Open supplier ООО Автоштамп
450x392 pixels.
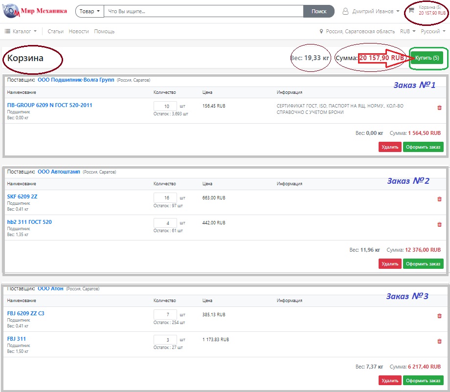(59, 172)
